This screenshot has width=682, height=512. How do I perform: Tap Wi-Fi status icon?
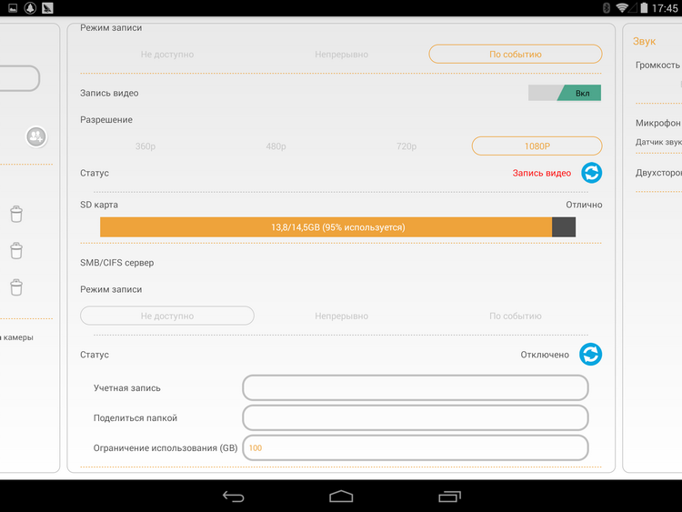coord(623,8)
